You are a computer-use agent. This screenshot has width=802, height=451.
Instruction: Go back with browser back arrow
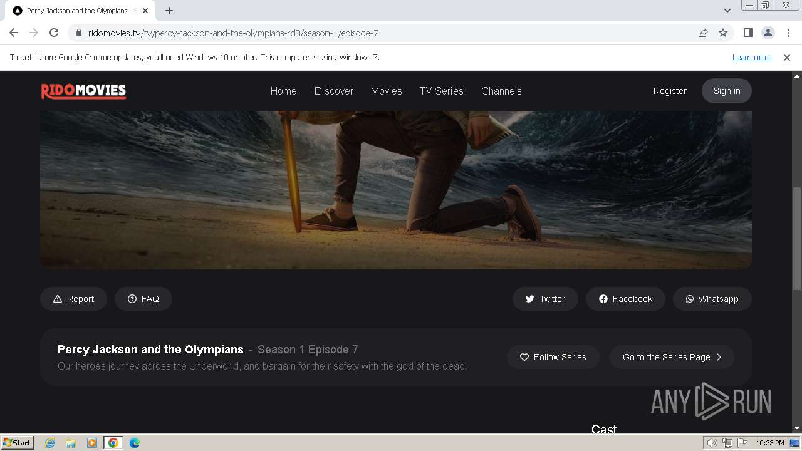point(14,33)
